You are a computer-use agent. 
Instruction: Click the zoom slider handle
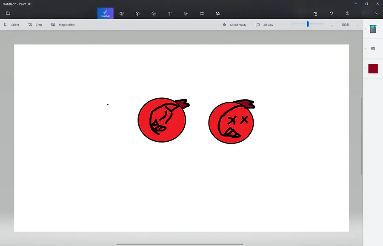coord(308,24)
